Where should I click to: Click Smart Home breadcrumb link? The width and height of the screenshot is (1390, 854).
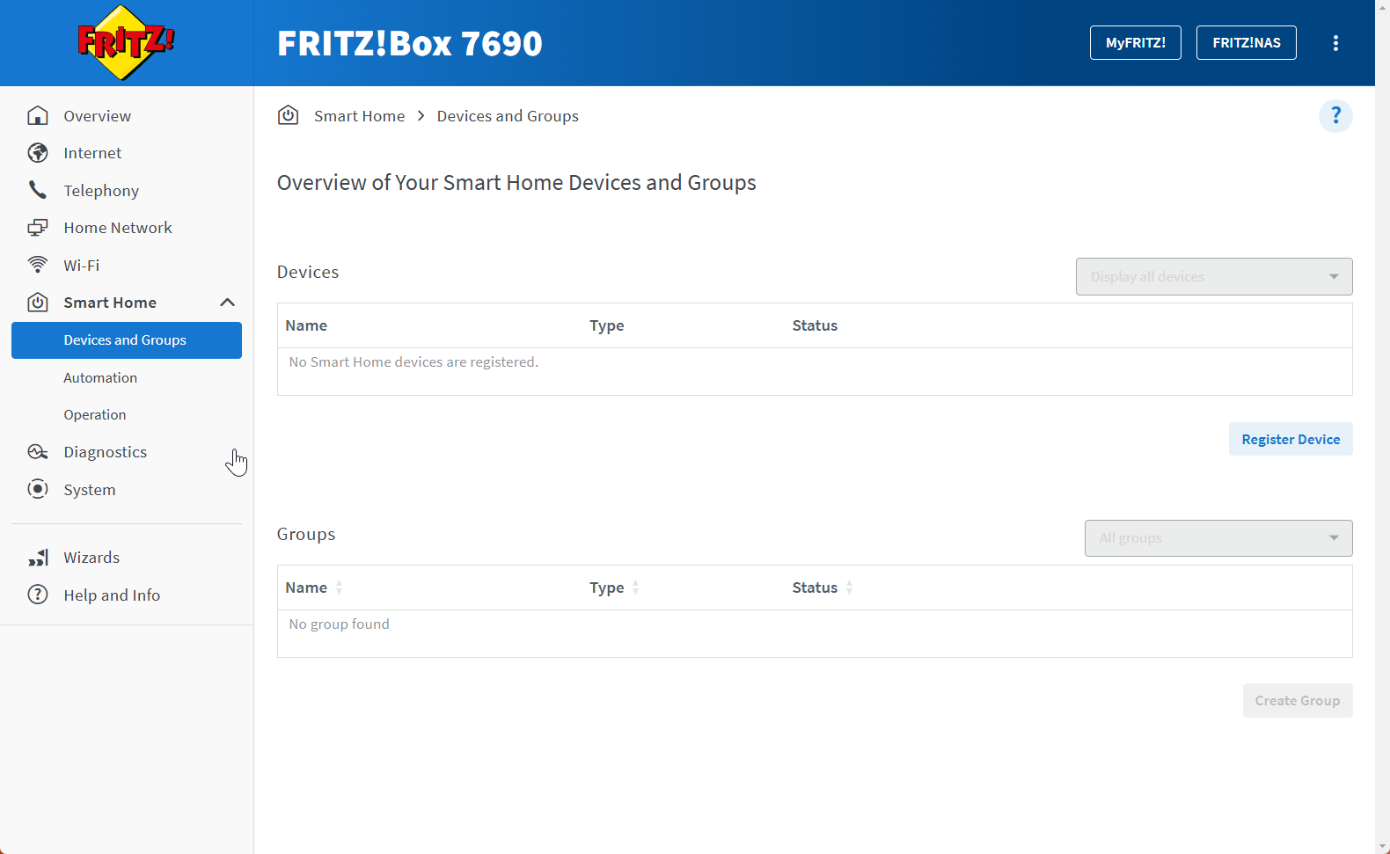coord(359,116)
